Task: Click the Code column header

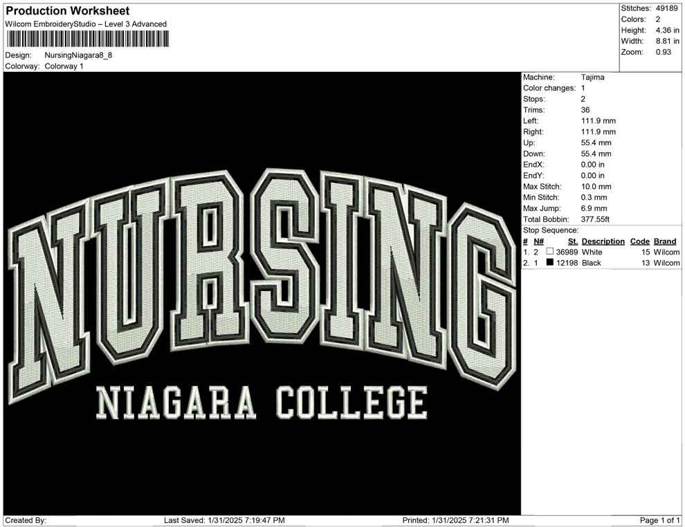Action: coord(640,241)
